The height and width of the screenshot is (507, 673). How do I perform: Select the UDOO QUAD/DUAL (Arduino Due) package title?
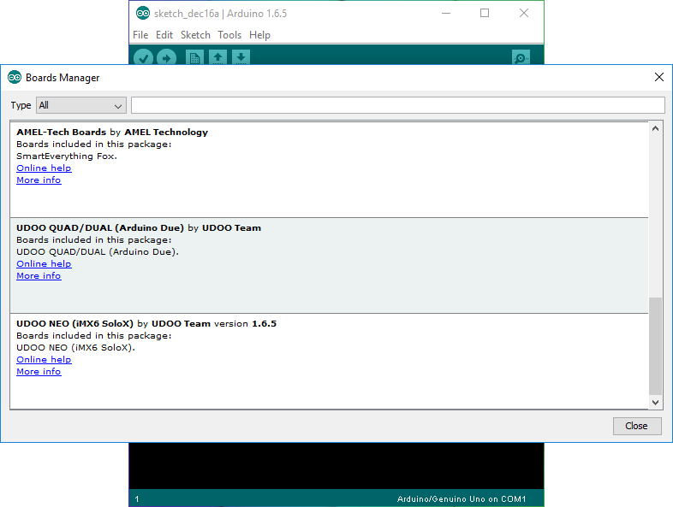point(100,227)
